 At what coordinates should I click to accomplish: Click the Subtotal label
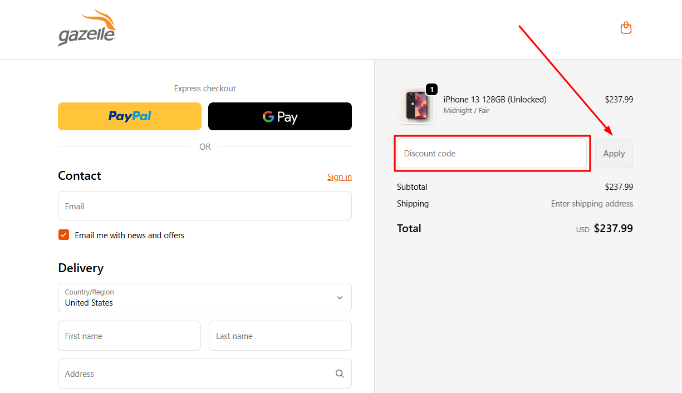tap(412, 187)
